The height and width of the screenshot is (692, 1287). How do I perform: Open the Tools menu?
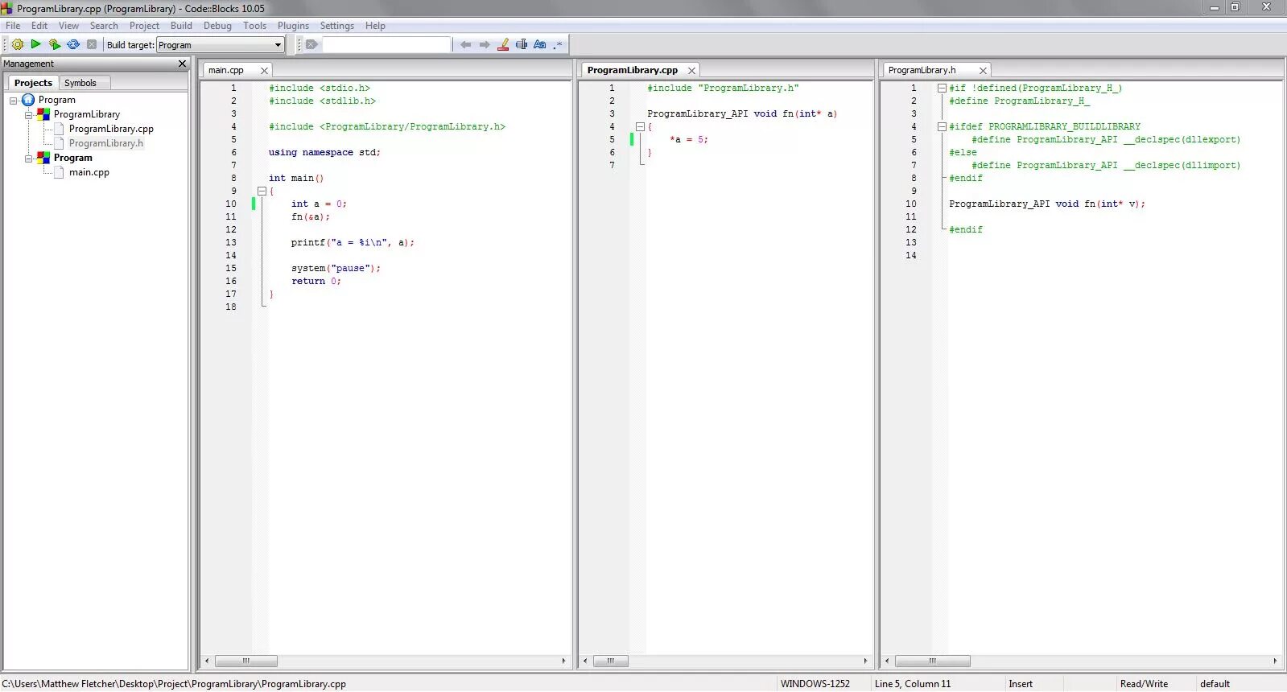(x=254, y=26)
